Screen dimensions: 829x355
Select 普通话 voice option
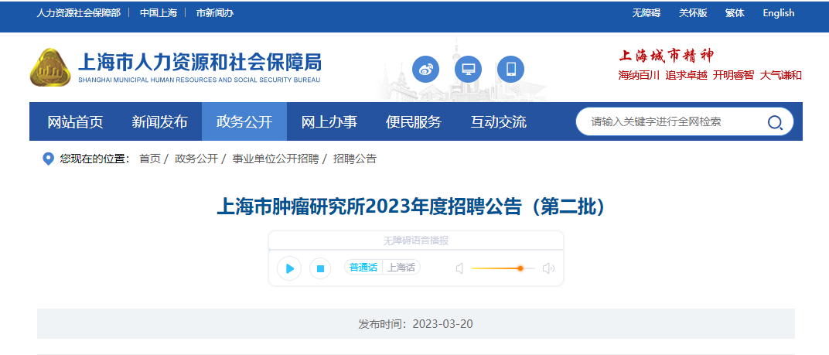click(x=363, y=267)
